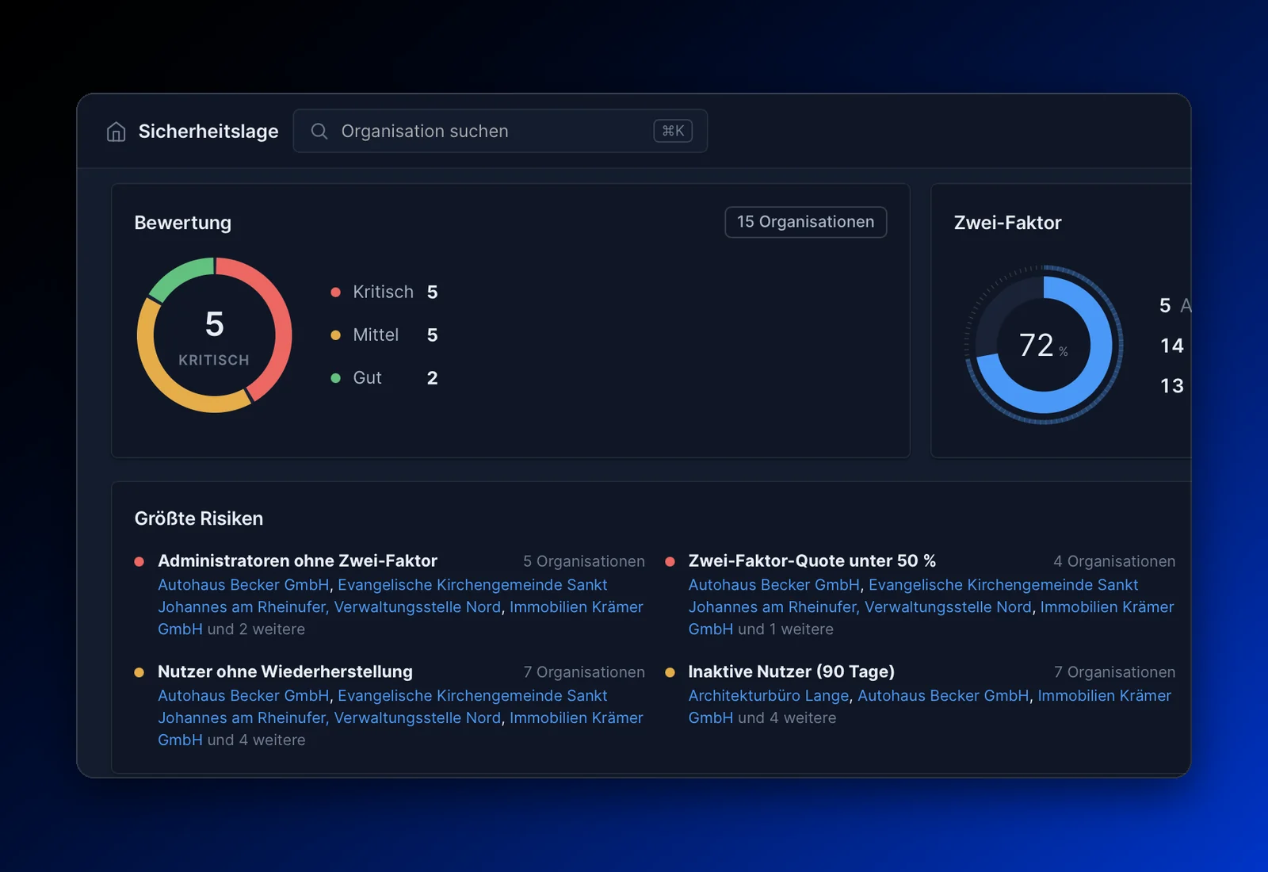
Task: Click the yellow Mittel legend dot
Action: click(x=335, y=335)
